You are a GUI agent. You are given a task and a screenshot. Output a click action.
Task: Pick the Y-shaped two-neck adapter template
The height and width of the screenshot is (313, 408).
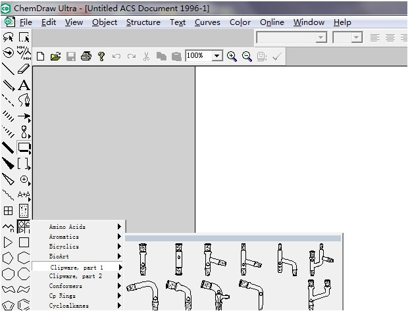[320, 295]
